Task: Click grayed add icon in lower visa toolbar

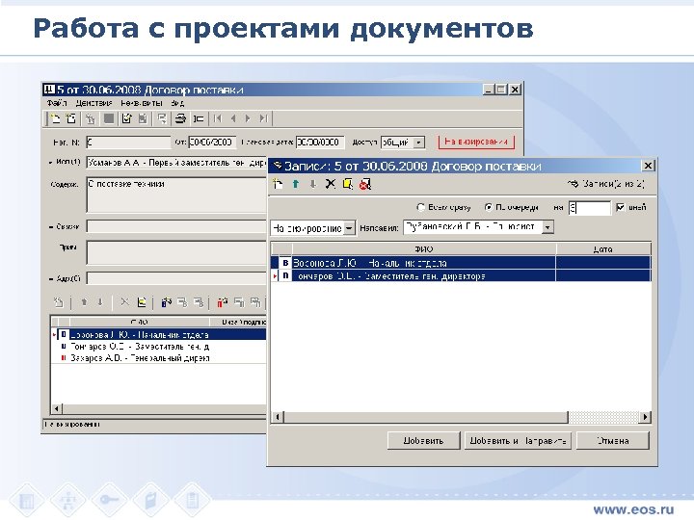Action: [x=59, y=302]
